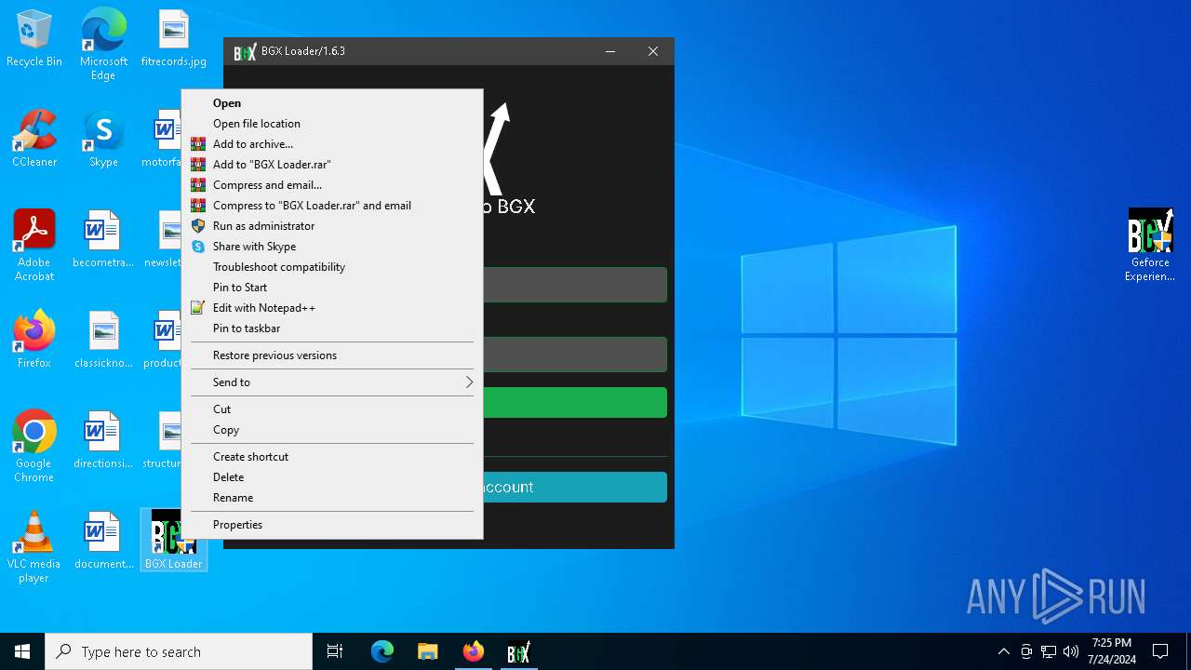Choose Pin to taskbar
Image resolution: width=1191 pixels, height=670 pixels.
tap(332, 328)
